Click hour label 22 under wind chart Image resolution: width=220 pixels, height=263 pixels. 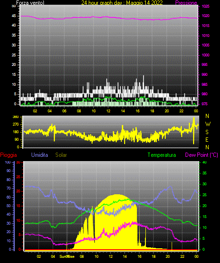pos(181,111)
